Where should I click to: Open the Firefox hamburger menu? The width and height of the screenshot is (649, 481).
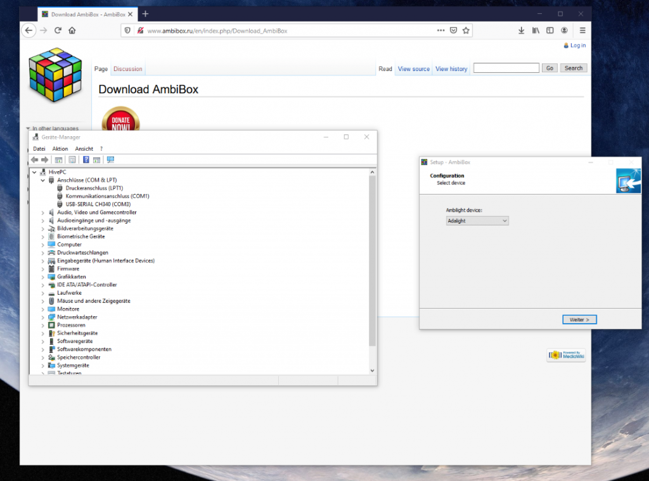click(582, 30)
